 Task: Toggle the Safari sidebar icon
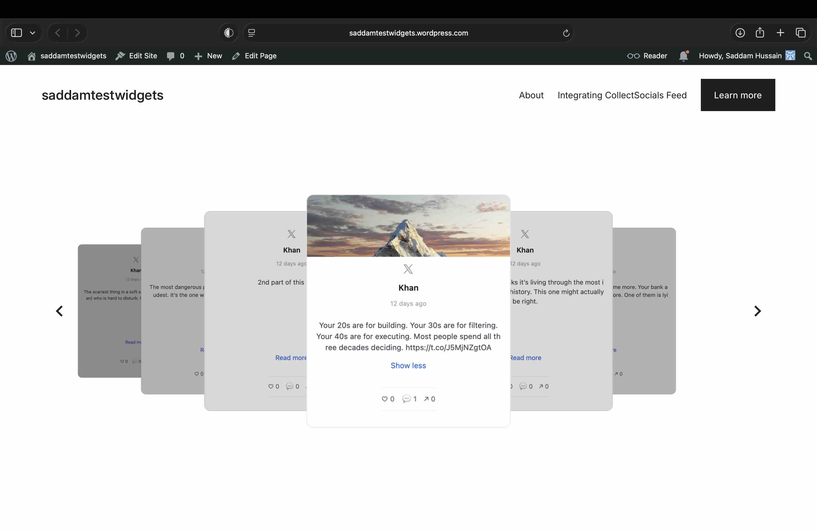coord(16,33)
